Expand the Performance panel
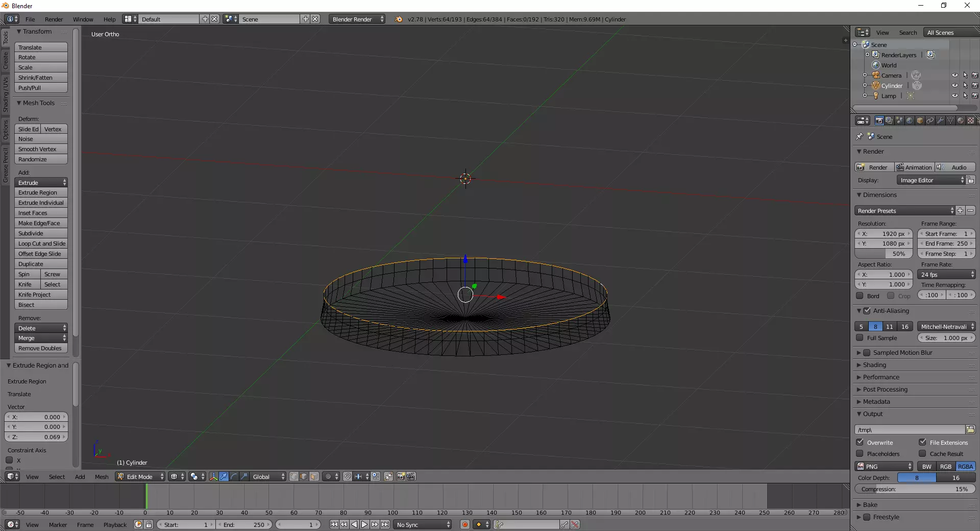 (881, 377)
